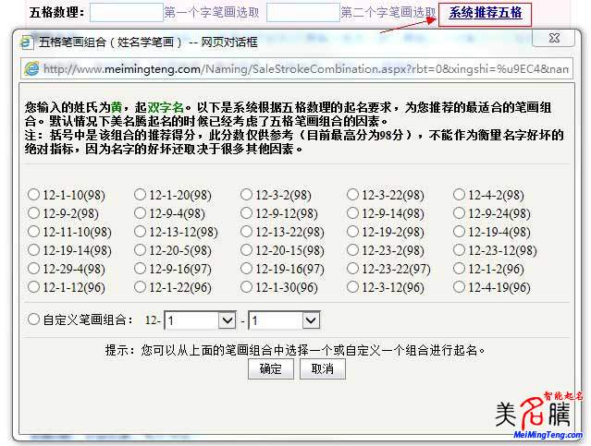The height and width of the screenshot is (446, 591).
Task: Click the first character stroke input field
Action: pos(126,13)
